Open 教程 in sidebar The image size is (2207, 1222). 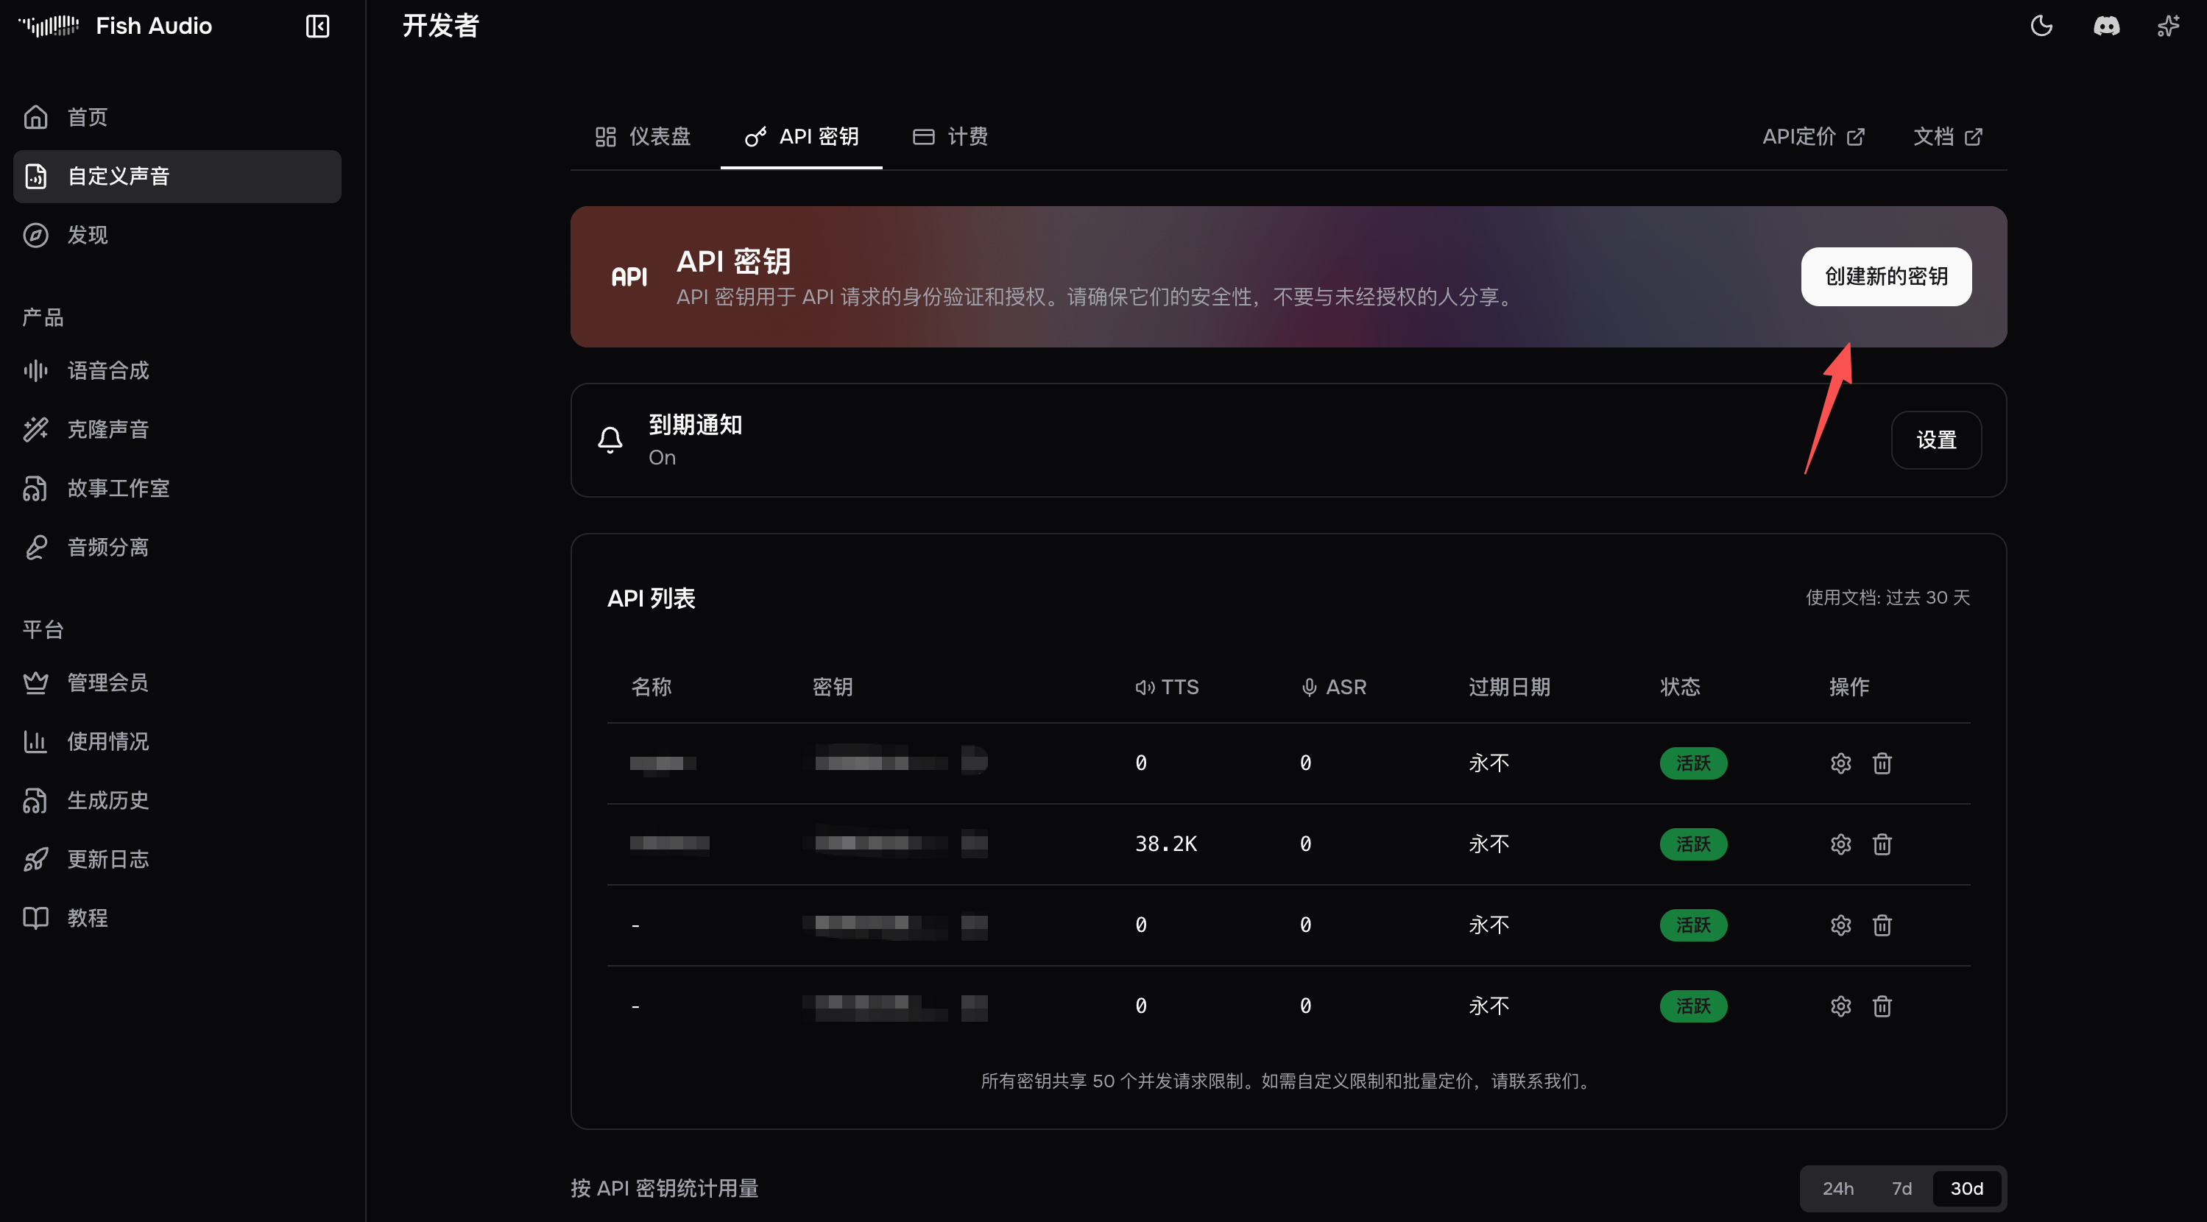[x=177, y=918]
